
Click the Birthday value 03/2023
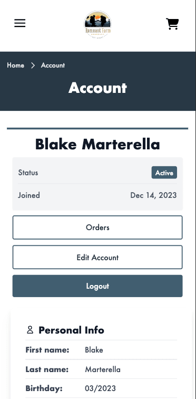pyautogui.click(x=100, y=388)
